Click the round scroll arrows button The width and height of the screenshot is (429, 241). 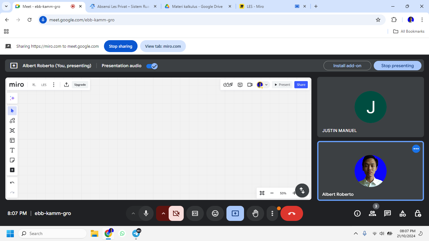pos(302,190)
